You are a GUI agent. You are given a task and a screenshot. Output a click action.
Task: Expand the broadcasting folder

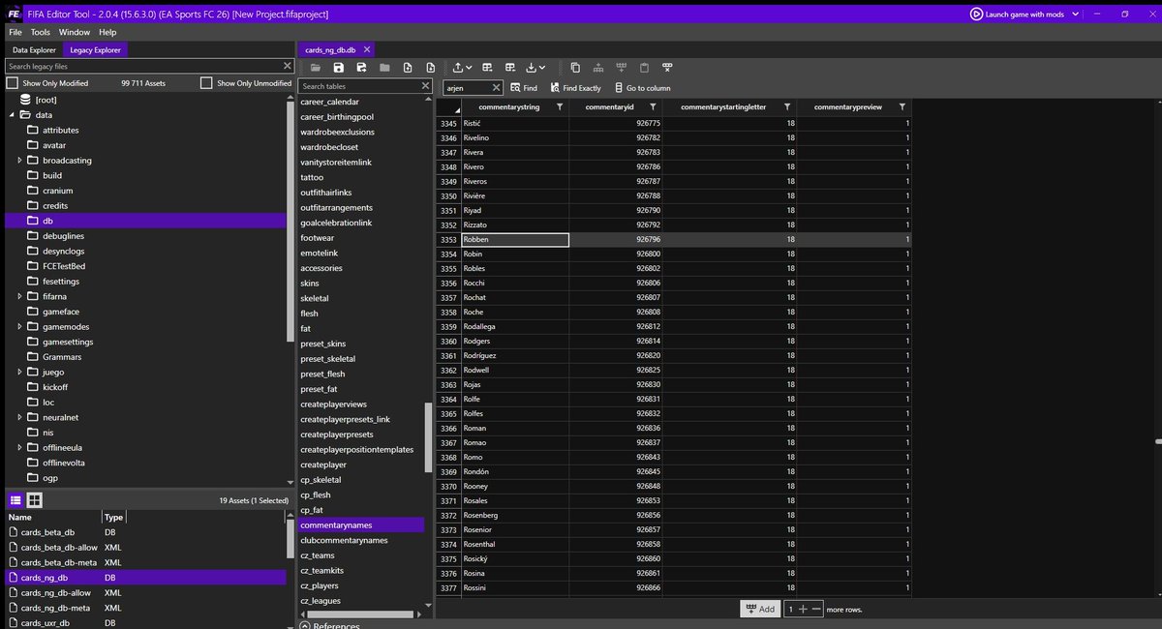coord(19,161)
